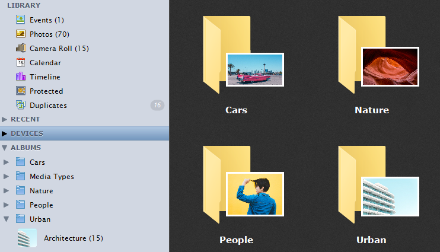Open the Calendar icon in library
This screenshot has width=440, height=252.
(21, 62)
